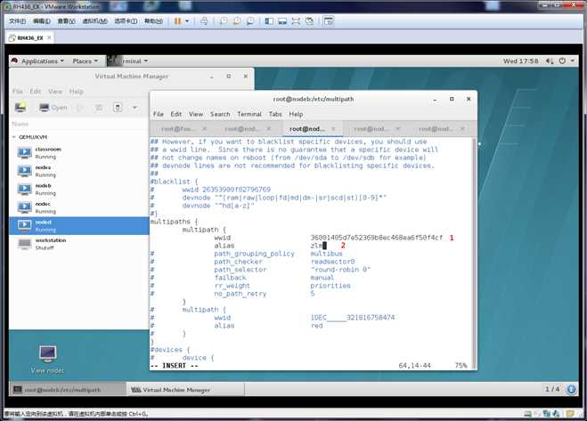This screenshot has width=587, height=421.
Task: Click the clock Wed 17:58
Action: 520,61
